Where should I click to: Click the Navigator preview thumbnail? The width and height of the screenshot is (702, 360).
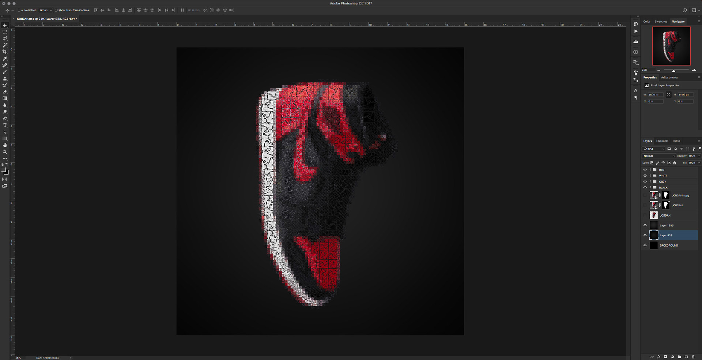point(671,46)
